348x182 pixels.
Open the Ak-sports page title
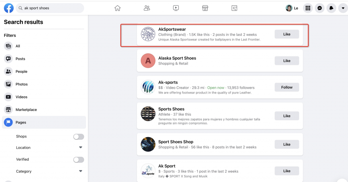pyautogui.click(x=168, y=82)
